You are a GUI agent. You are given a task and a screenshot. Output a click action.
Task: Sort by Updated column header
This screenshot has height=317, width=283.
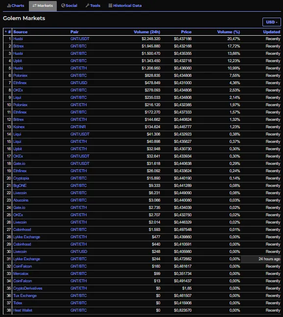tap(272, 32)
